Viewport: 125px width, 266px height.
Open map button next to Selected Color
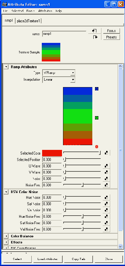[106, 153]
